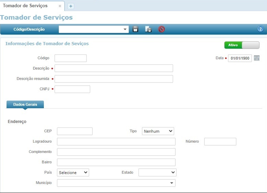Open the País Selecione dropdown
The height and width of the screenshot is (193, 267).
tap(73, 173)
